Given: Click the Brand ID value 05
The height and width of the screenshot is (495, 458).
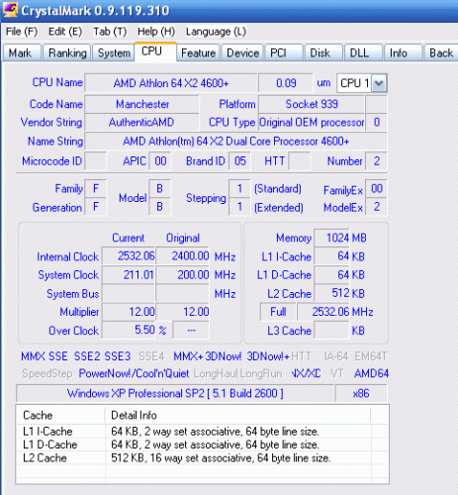Looking at the screenshot, I should click(x=239, y=161).
